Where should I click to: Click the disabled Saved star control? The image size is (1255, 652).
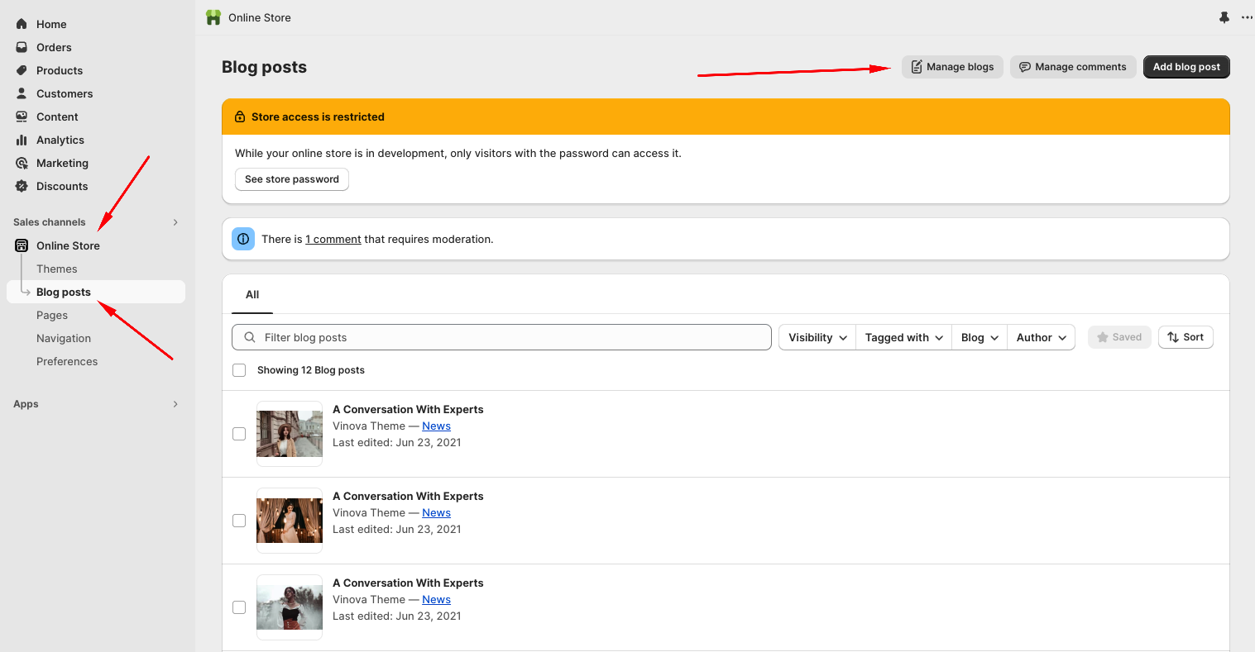(x=1119, y=337)
